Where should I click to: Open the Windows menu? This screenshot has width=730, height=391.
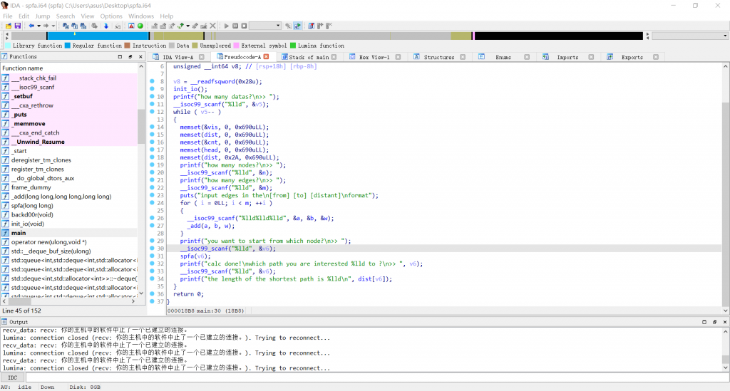pos(141,16)
